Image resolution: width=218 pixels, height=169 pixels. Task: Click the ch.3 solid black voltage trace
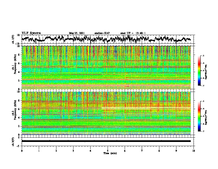click(x=106, y=141)
